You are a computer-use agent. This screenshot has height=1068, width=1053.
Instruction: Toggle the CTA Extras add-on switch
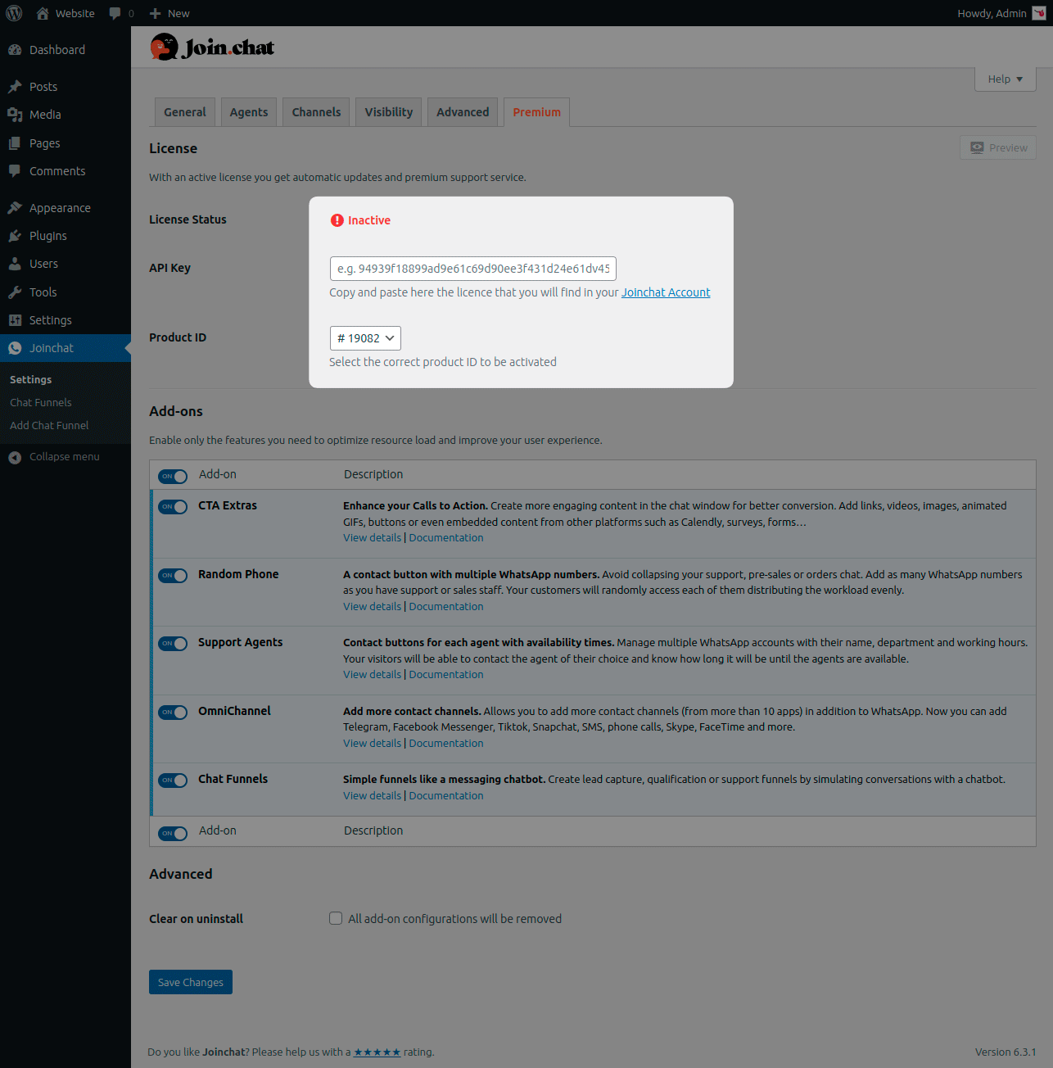coord(173,507)
